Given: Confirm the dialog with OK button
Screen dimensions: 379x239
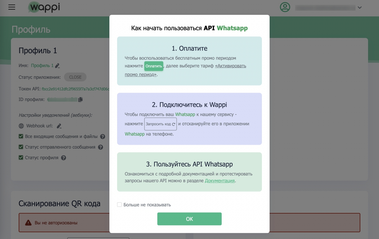Looking at the screenshot, I should point(189,219).
